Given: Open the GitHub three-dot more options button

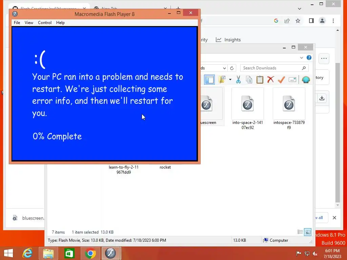Looking at the screenshot, I should 324,59.
